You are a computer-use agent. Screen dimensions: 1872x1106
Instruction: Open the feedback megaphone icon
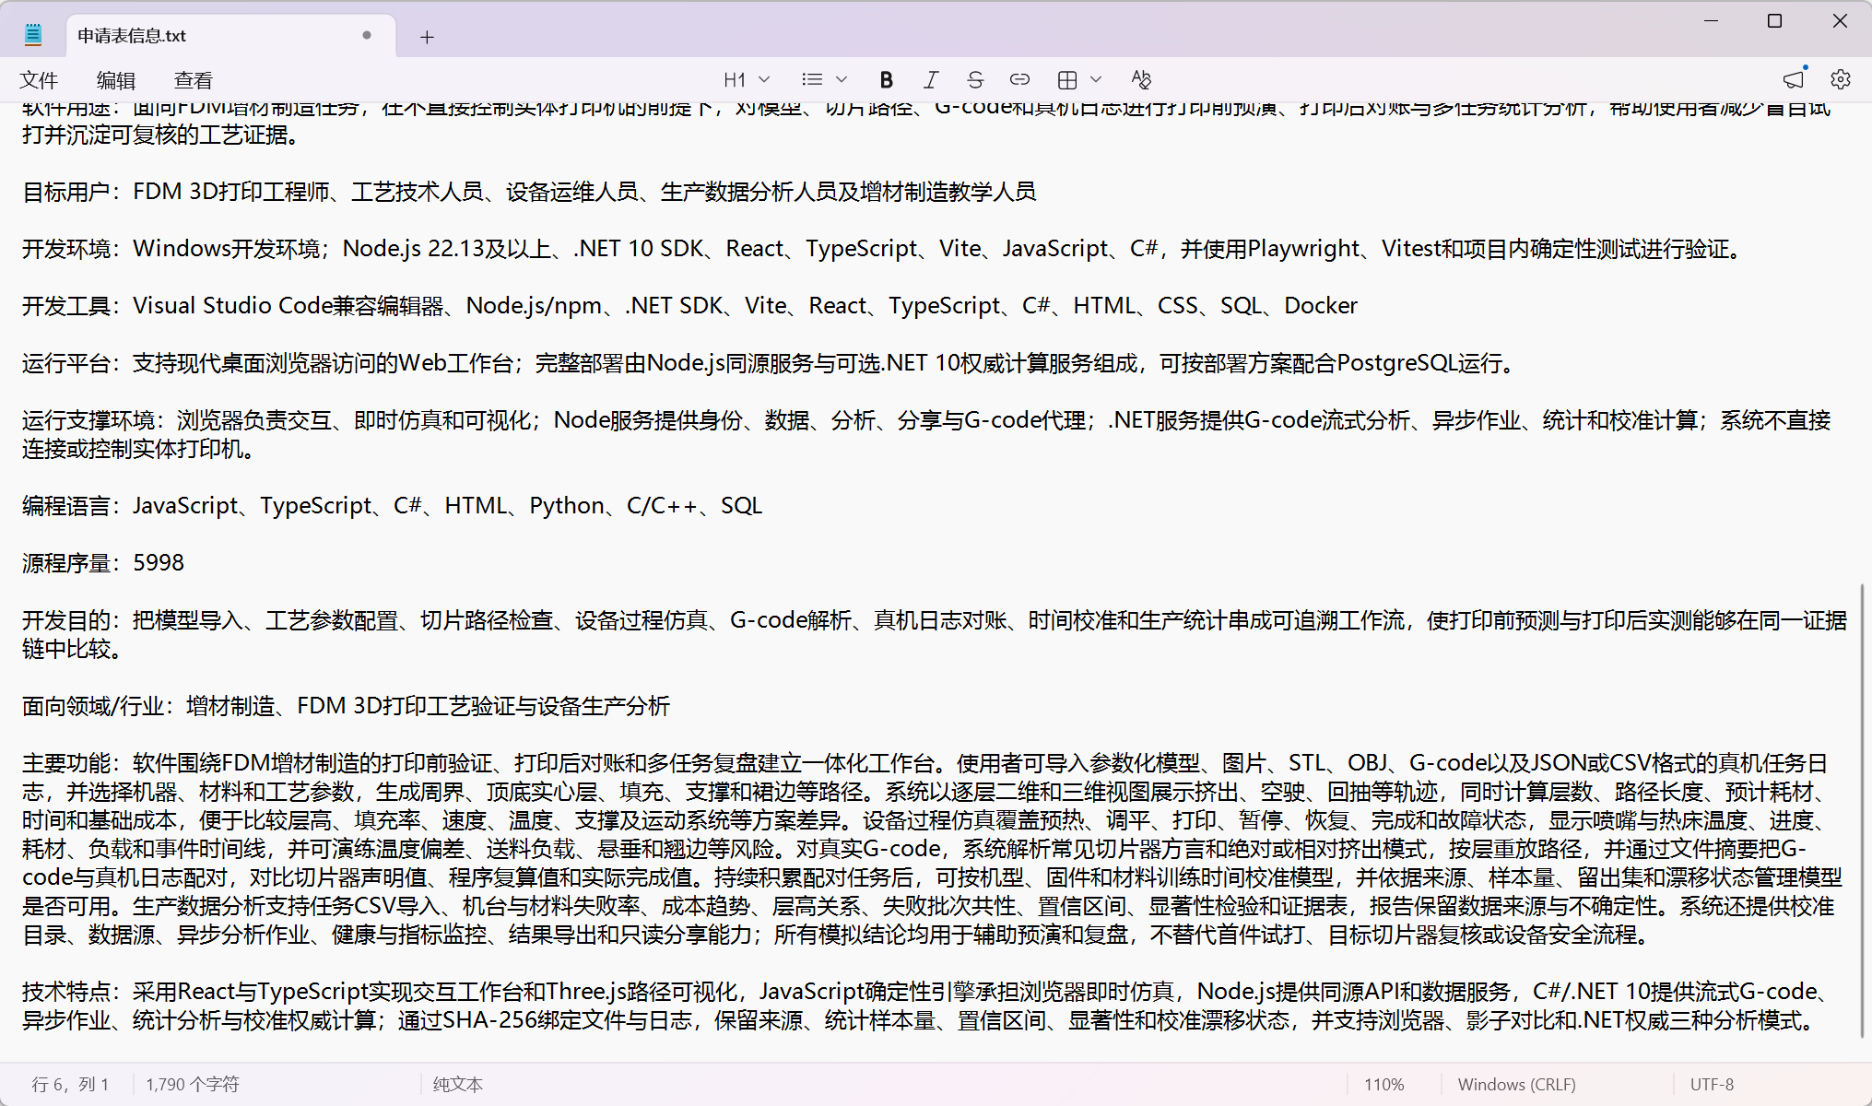click(1794, 80)
